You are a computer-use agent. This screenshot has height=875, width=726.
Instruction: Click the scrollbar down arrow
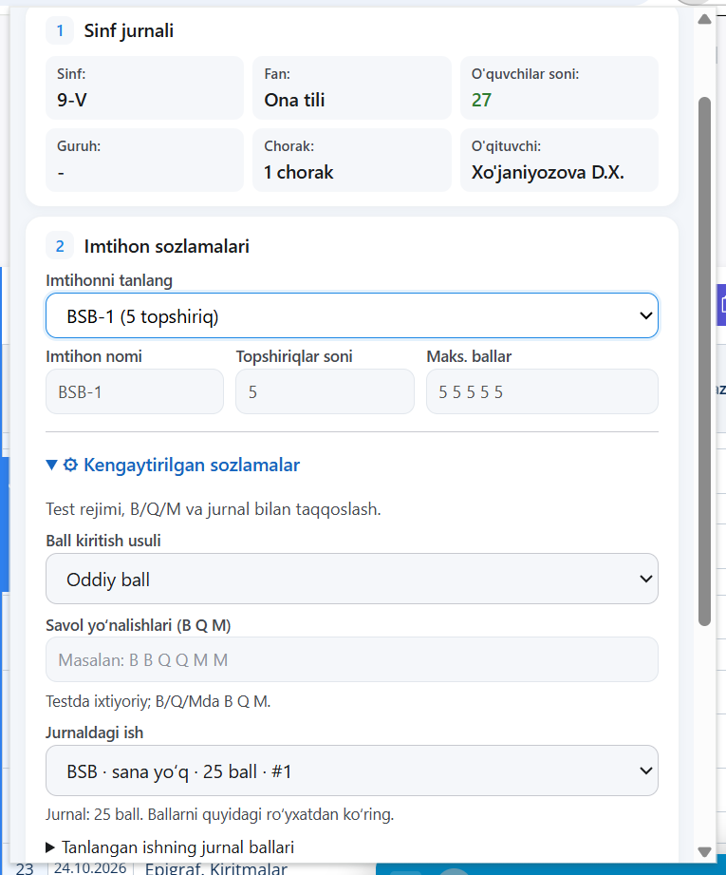[704, 852]
